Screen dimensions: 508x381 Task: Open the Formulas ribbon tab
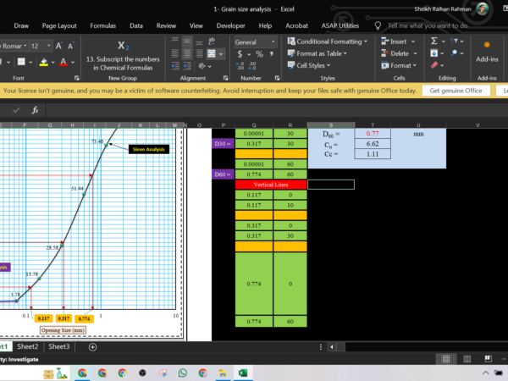tap(103, 25)
